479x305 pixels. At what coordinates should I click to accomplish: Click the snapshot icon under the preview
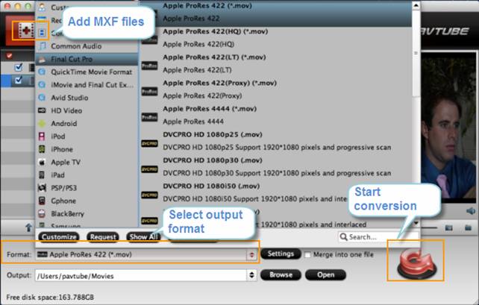[448, 227]
